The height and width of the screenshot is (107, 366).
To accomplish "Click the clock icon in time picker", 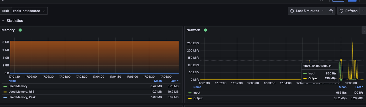I will pyautogui.click(x=292, y=11).
